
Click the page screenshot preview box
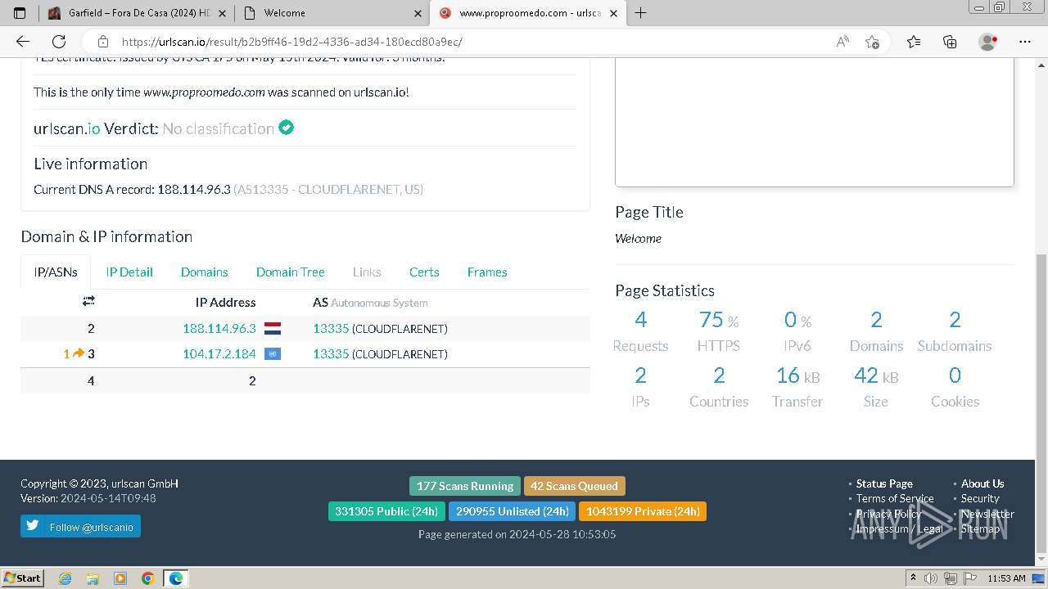click(x=815, y=123)
